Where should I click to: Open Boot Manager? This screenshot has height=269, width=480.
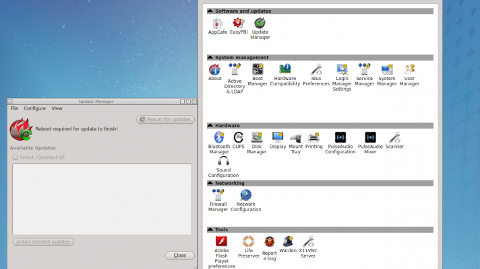[258, 70]
